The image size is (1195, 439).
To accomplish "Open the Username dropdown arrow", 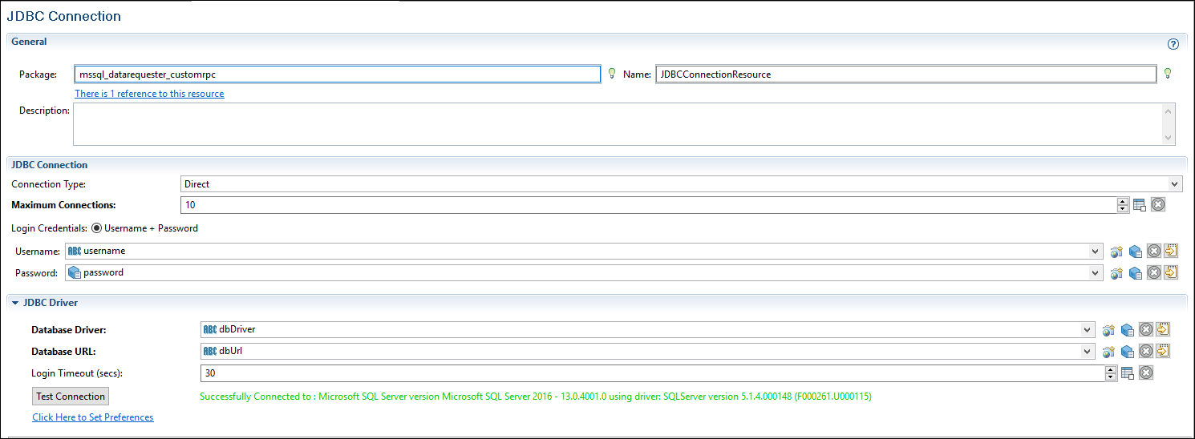I will pyautogui.click(x=1096, y=252).
